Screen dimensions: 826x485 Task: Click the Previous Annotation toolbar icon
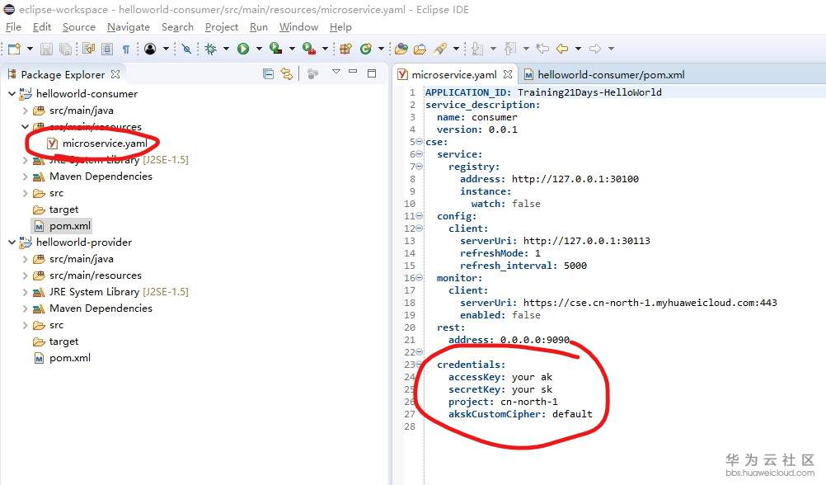coord(510,49)
